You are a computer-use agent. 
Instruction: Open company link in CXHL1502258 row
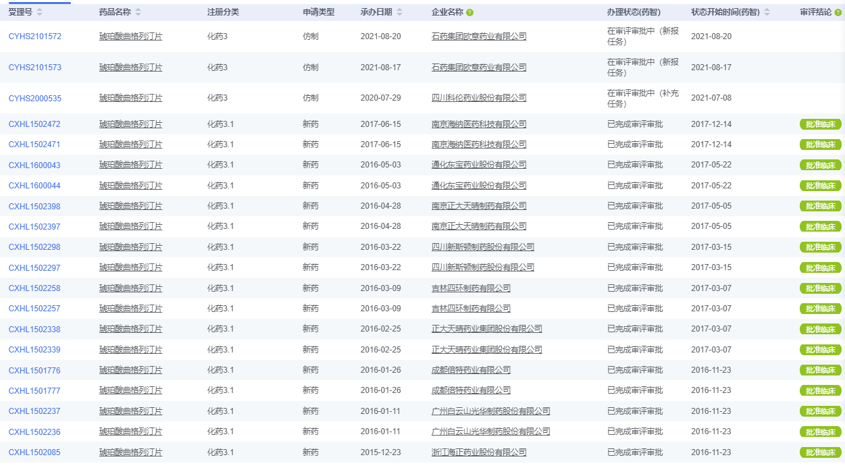click(471, 288)
